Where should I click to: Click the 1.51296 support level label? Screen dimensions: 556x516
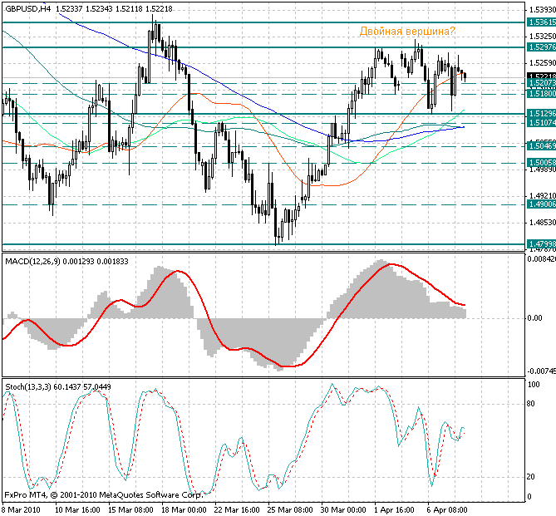click(540, 113)
